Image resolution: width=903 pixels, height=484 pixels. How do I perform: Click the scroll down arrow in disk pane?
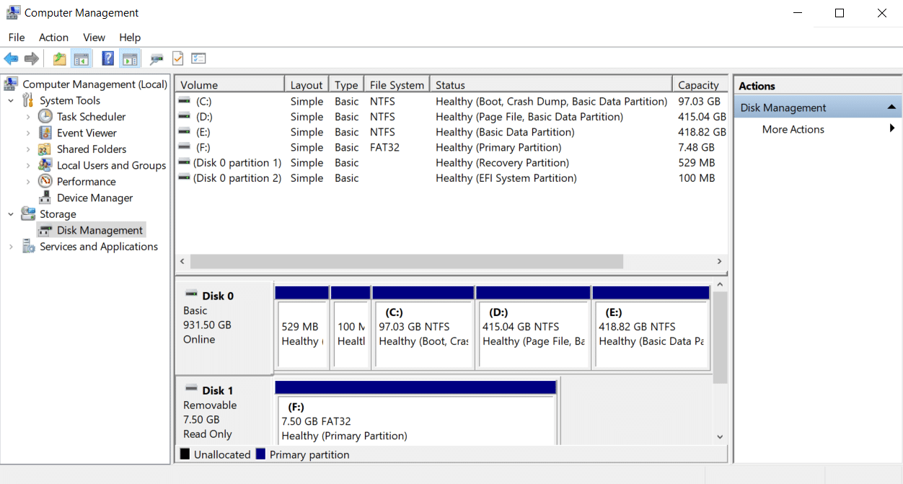click(720, 436)
